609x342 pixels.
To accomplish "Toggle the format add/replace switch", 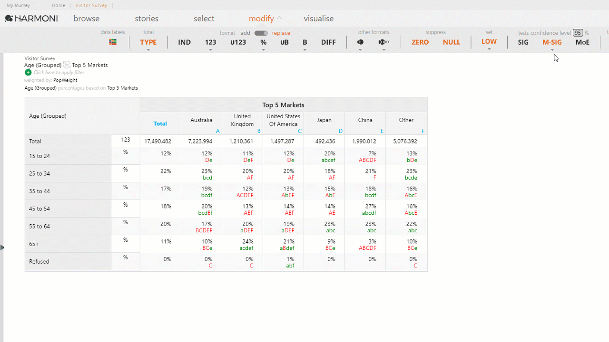I will point(261,33).
